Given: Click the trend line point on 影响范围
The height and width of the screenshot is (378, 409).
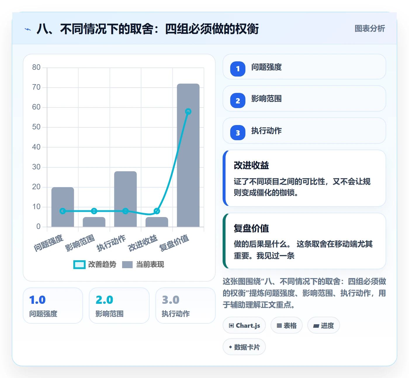Looking at the screenshot, I should click(94, 211).
